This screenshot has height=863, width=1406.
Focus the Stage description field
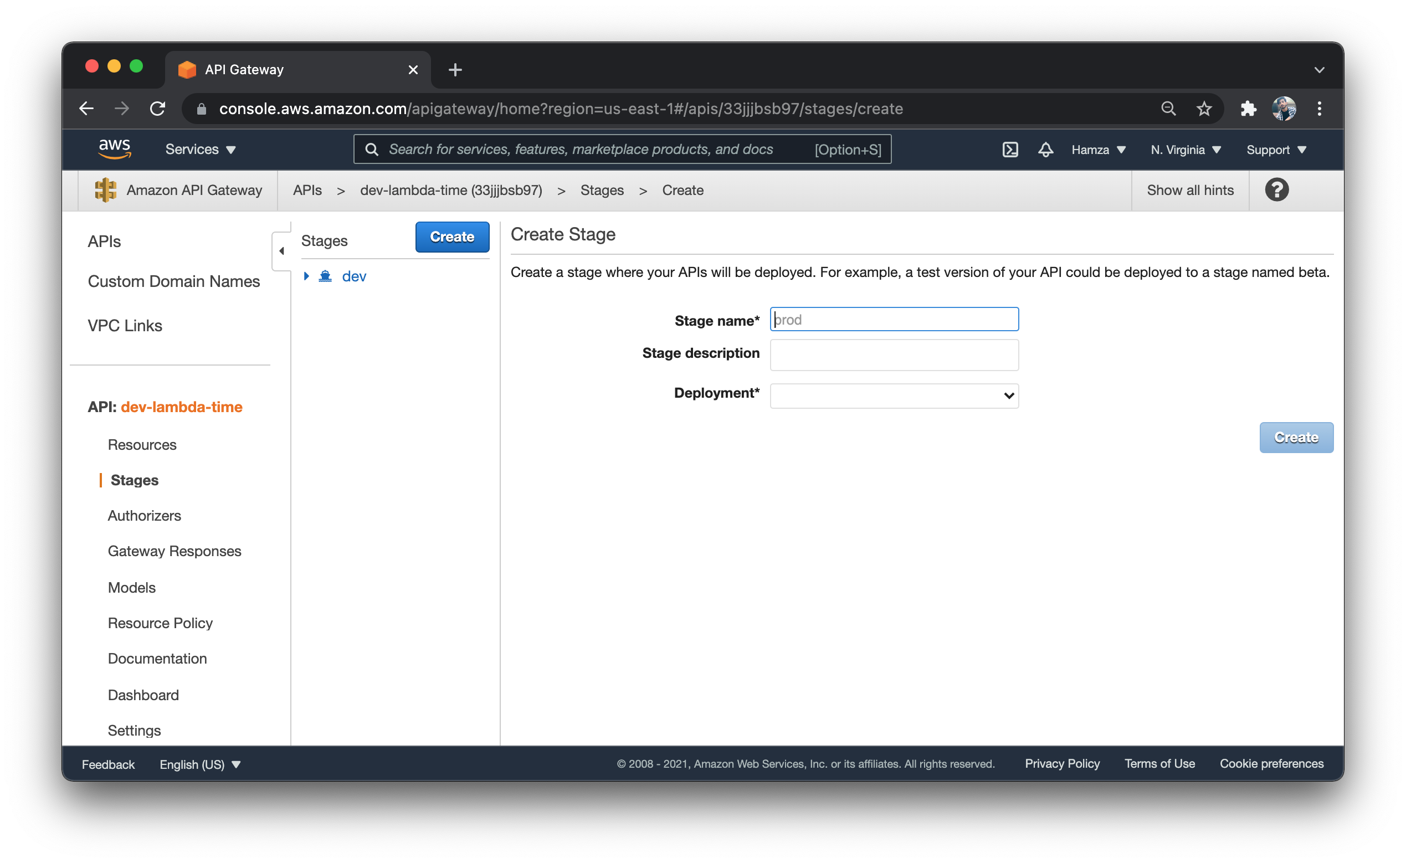[894, 355]
